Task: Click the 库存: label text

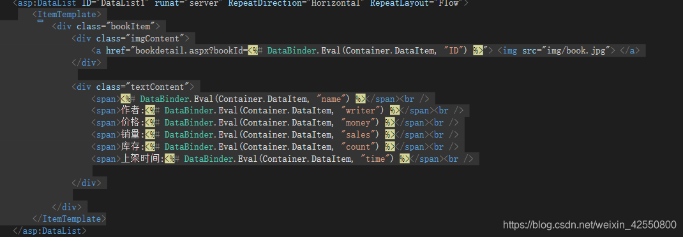Action: click(x=132, y=147)
